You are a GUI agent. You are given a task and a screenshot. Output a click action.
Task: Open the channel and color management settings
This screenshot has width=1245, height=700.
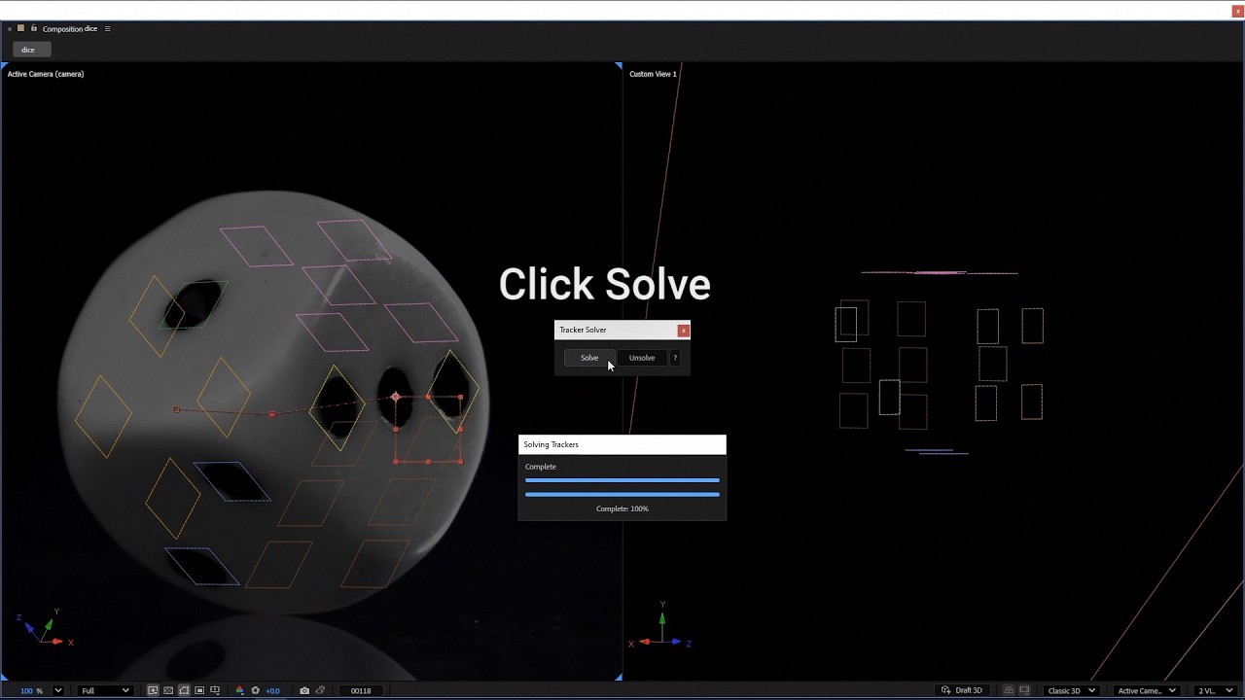[239, 689]
